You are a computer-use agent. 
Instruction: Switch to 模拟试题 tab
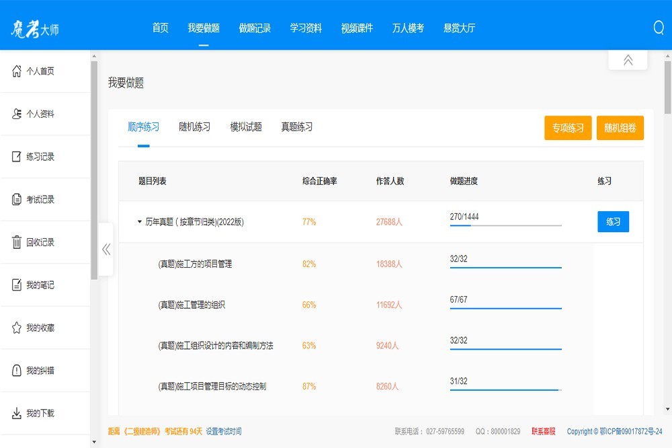pyautogui.click(x=246, y=127)
